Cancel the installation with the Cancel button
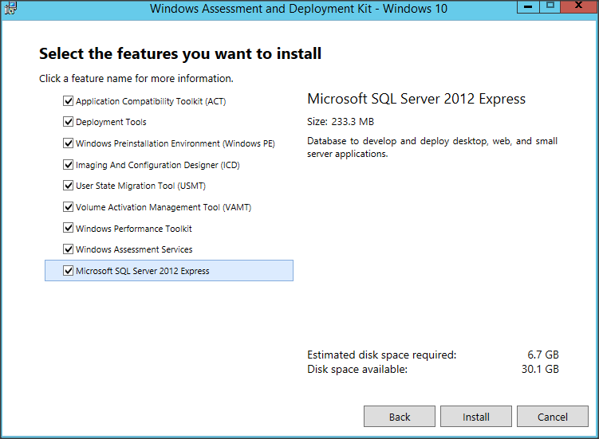 coord(552,417)
